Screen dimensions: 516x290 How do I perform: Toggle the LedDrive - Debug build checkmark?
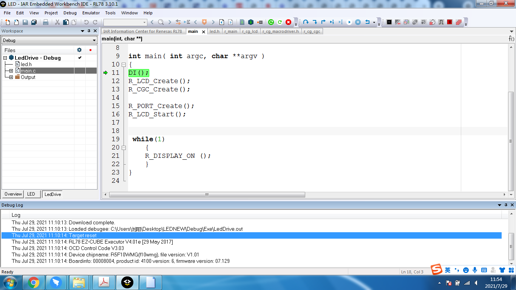click(80, 58)
